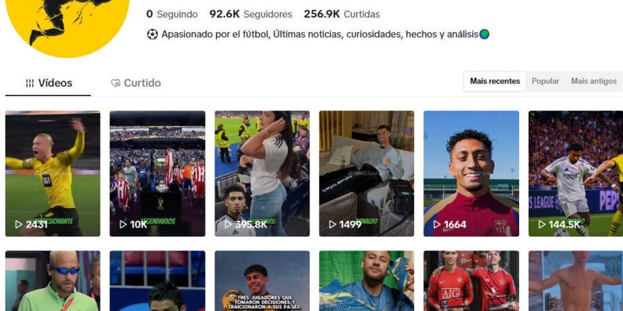This screenshot has width=623, height=311.
Task: Open video thumbnail of trophy and players walking out
Action: click(157, 174)
